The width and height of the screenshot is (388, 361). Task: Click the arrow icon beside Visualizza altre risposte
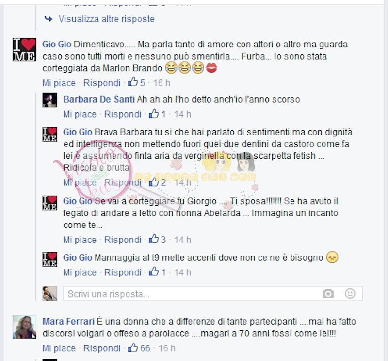tap(48, 19)
